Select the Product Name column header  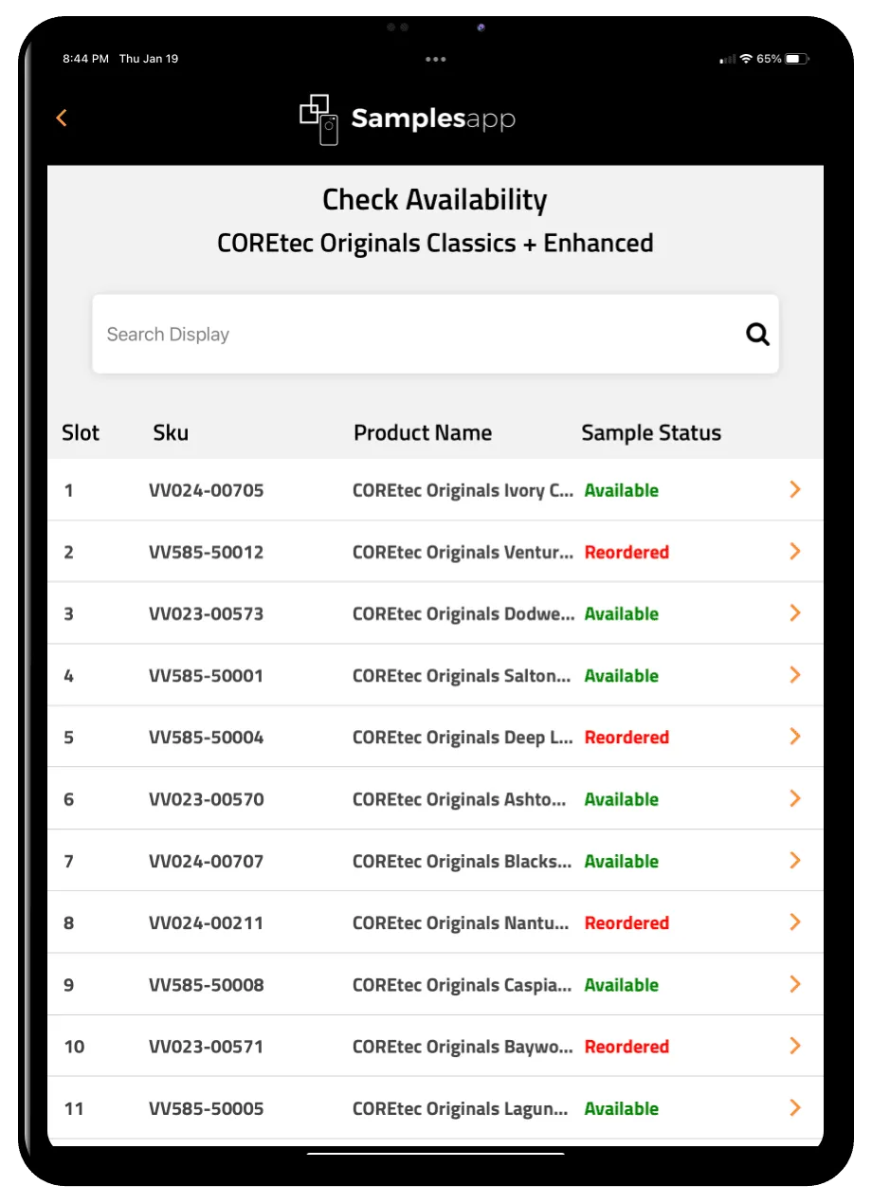[x=422, y=433]
